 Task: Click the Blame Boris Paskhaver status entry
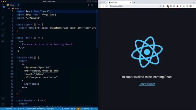pyautogui.click(x=40, y=109)
